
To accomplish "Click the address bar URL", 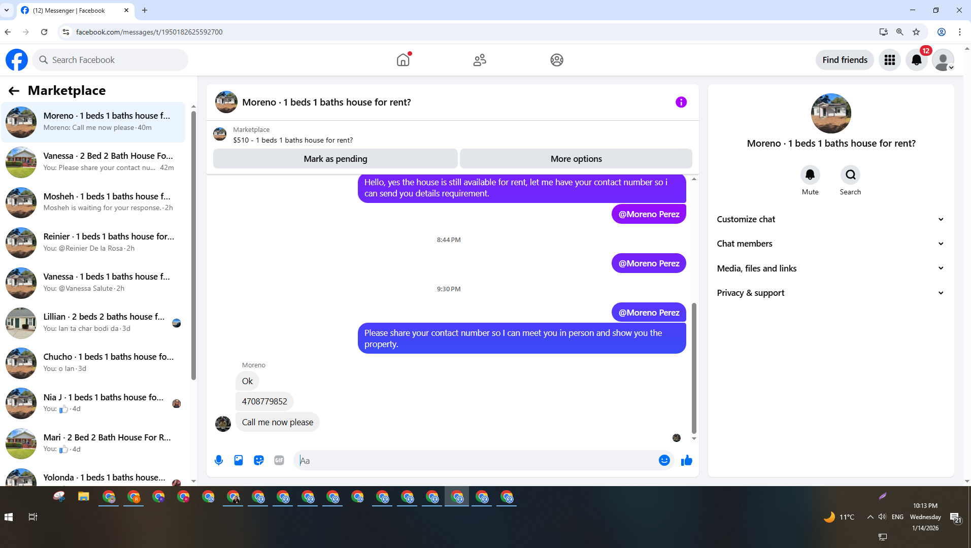I will (149, 32).
